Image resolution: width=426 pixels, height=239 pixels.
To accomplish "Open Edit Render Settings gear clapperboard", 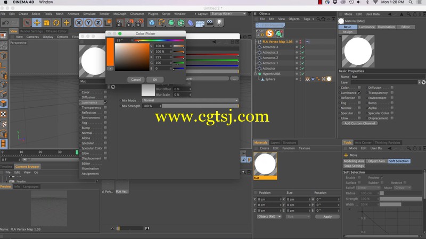I will tap(139, 23).
